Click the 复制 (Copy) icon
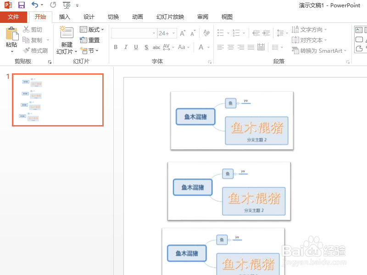Image resolution: width=367 pixels, height=275 pixels. coord(26,39)
